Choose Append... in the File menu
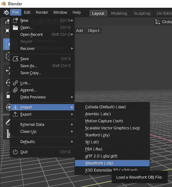The width and height of the screenshot is (172, 187). (x=42, y=90)
